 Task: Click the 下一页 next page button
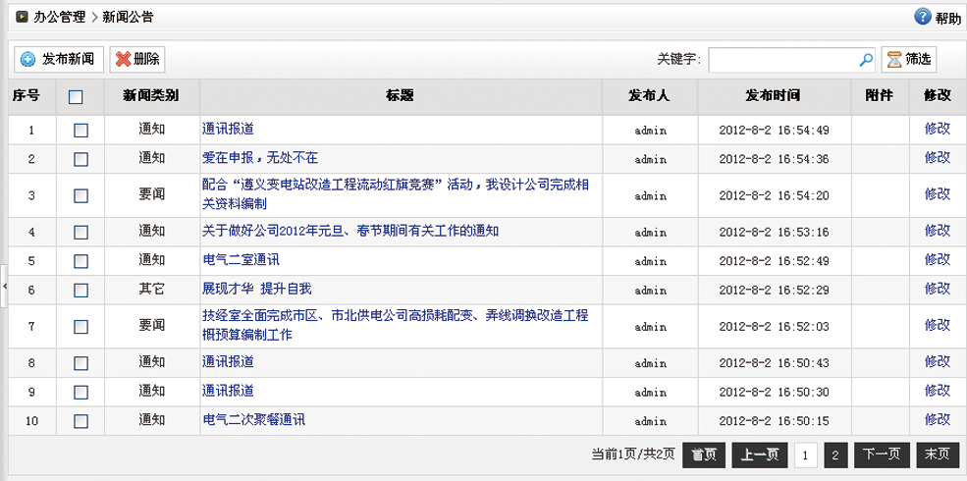(880, 454)
